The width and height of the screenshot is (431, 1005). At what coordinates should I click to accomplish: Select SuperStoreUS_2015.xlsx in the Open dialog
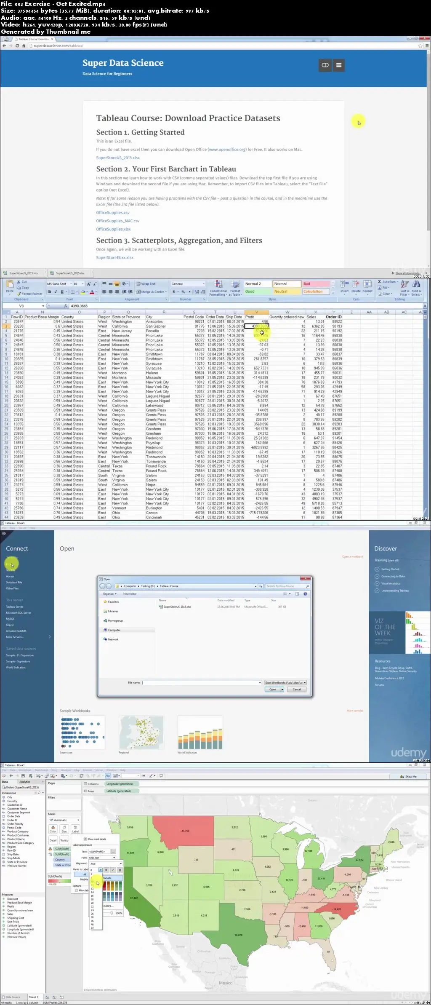tap(175, 607)
